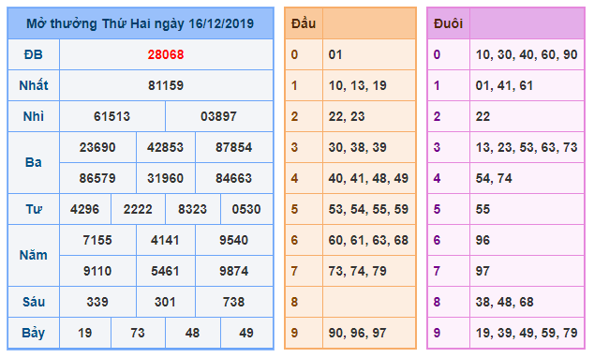Select the special prize number 28068
Image resolution: width=594 pixels, height=358 pixels.
166,54
